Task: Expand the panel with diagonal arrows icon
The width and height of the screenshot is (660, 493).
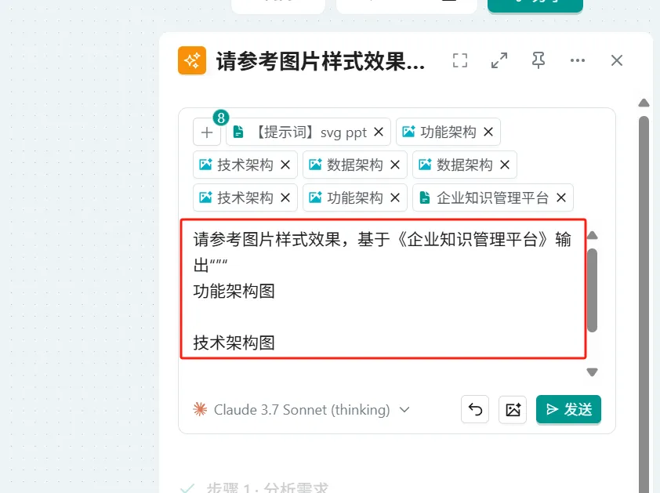Action: (x=499, y=61)
